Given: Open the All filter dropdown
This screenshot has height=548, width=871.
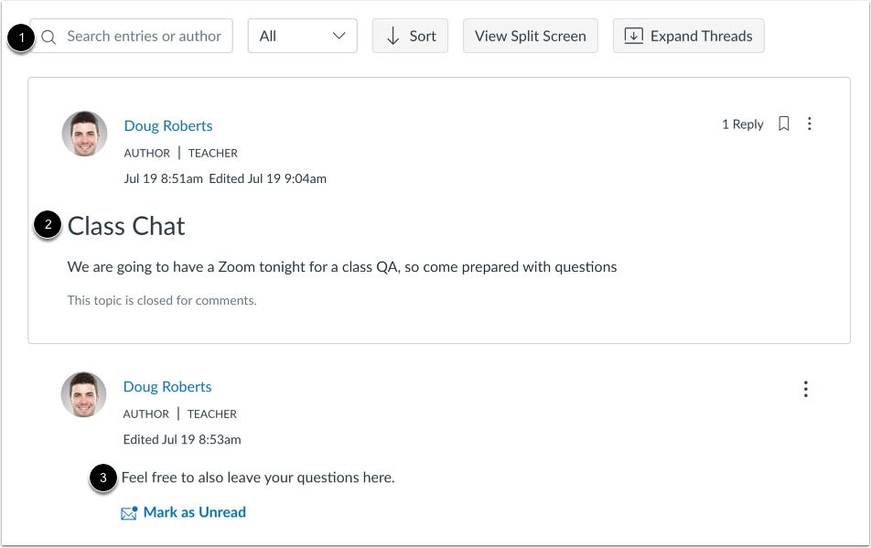Looking at the screenshot, I should (302, 37).
